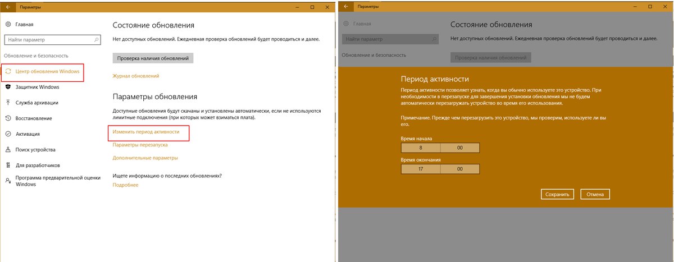The image size is (674, 262).
Task: Close the left Параметры window
Action: (x=328, y=7)
